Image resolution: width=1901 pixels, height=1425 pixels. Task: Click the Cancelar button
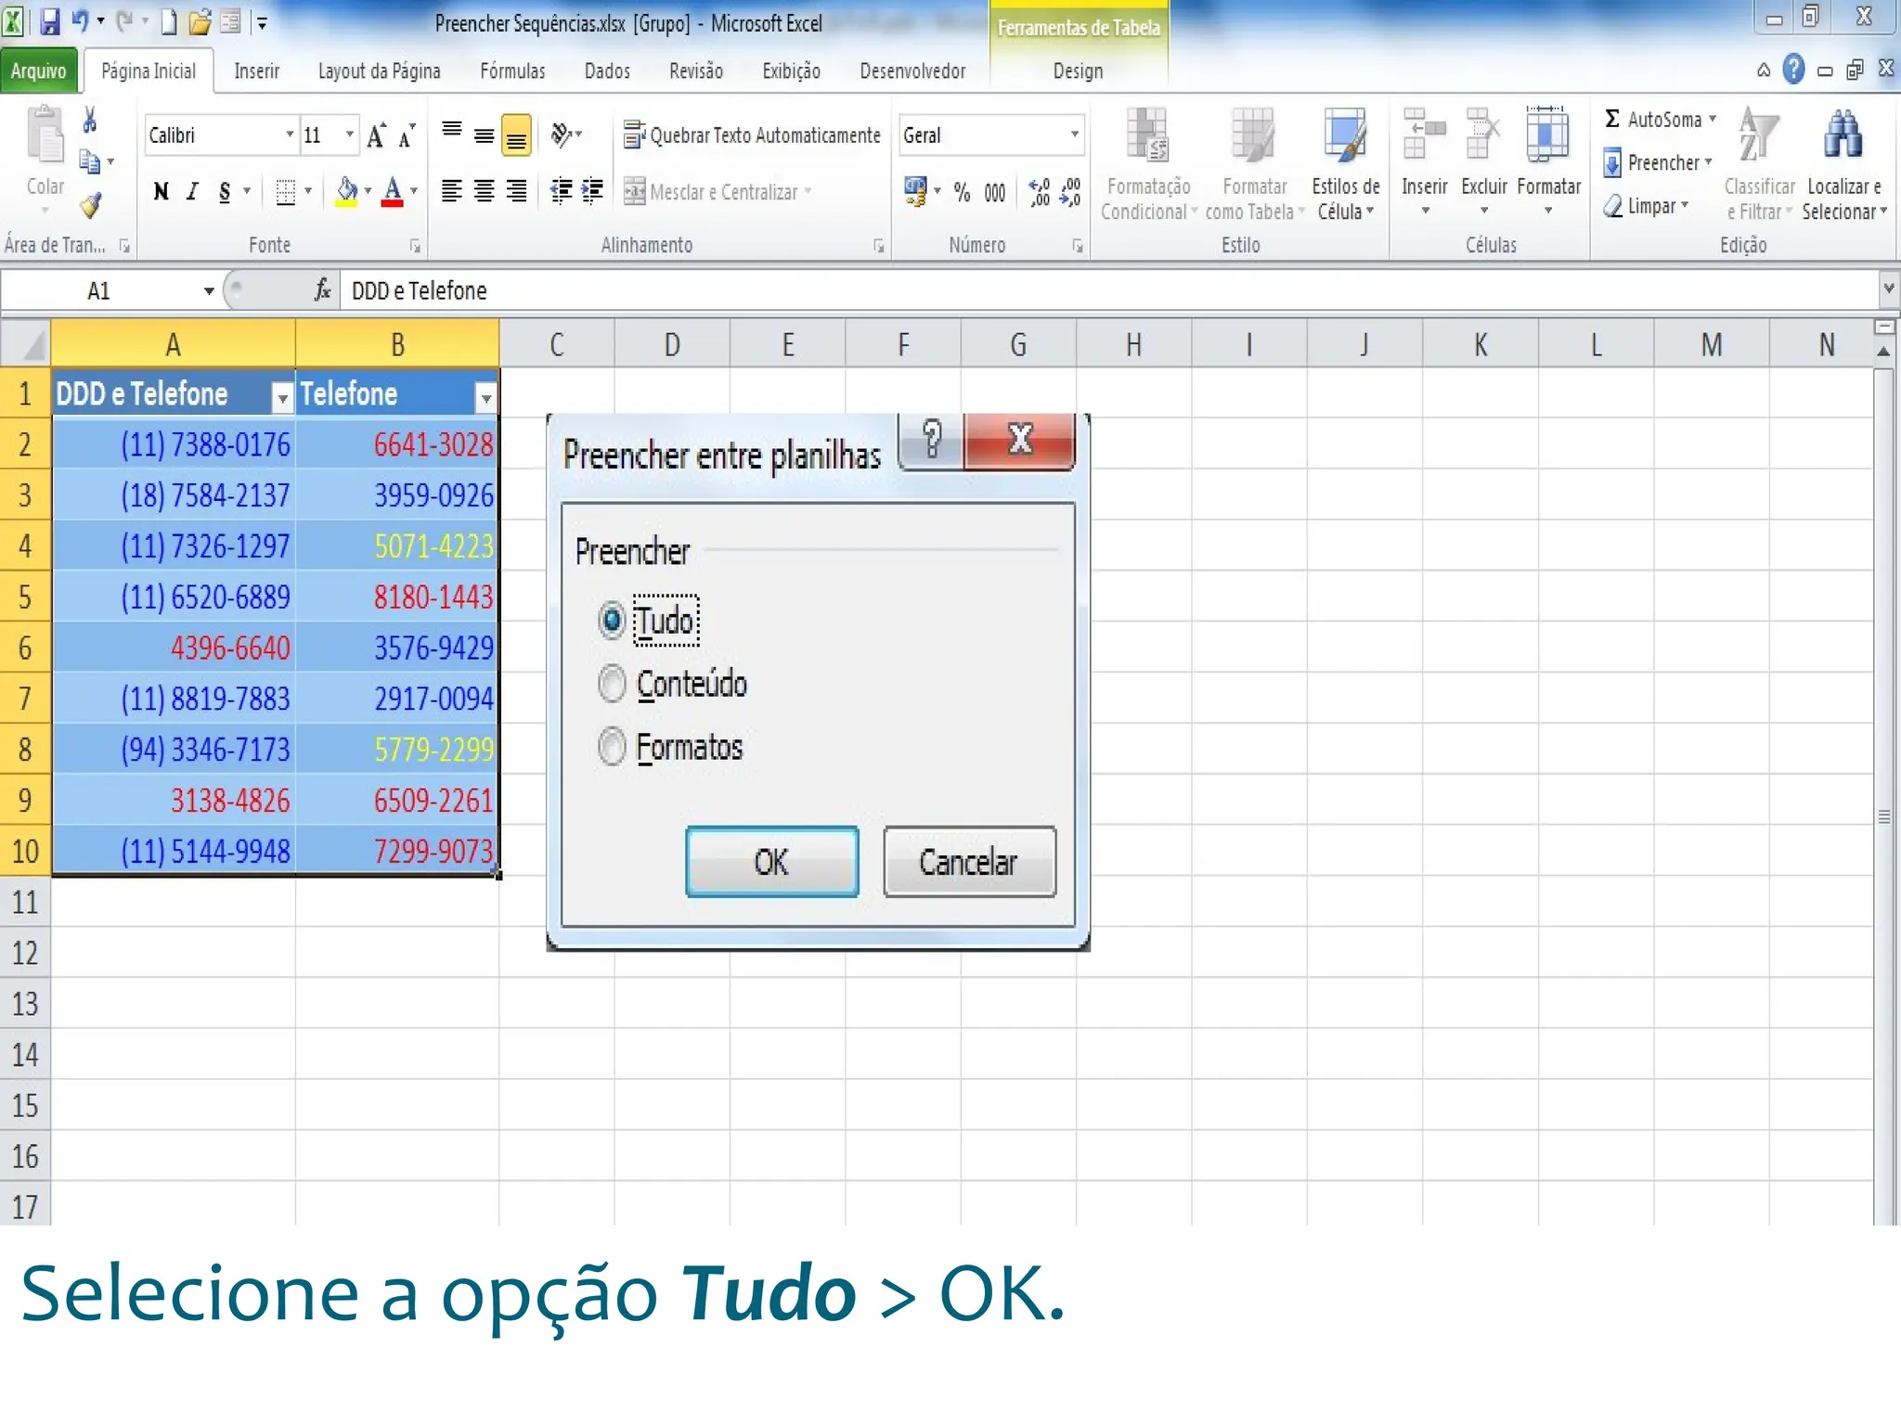point(969,862)
